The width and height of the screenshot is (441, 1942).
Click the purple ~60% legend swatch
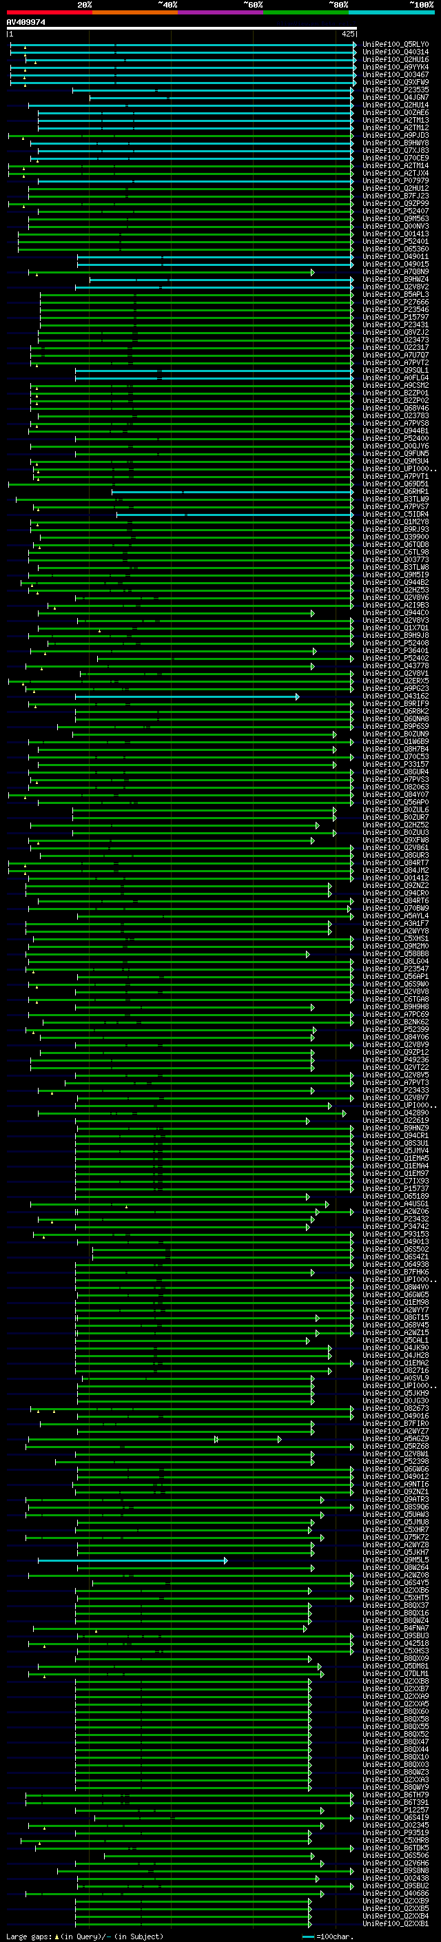tap(220, 12)
